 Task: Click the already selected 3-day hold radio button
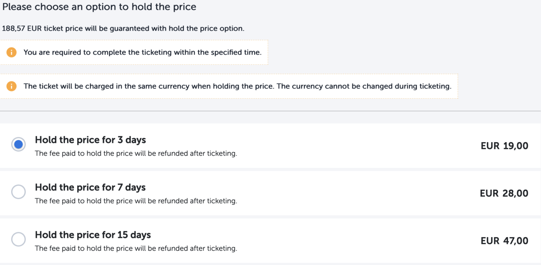tap(18, 144)
